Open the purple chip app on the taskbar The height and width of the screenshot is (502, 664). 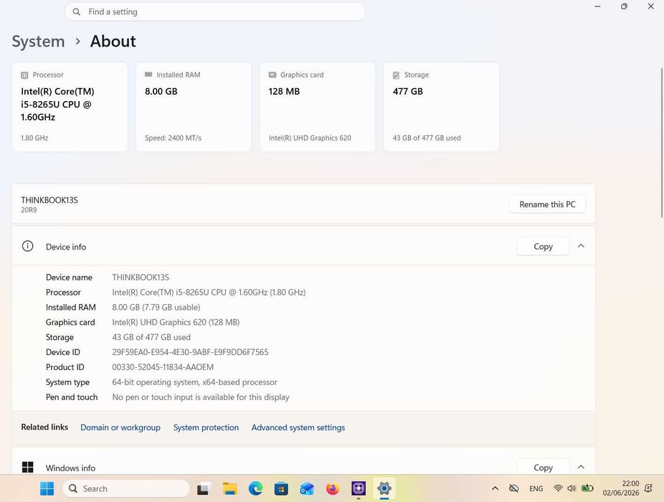[359, 488]
